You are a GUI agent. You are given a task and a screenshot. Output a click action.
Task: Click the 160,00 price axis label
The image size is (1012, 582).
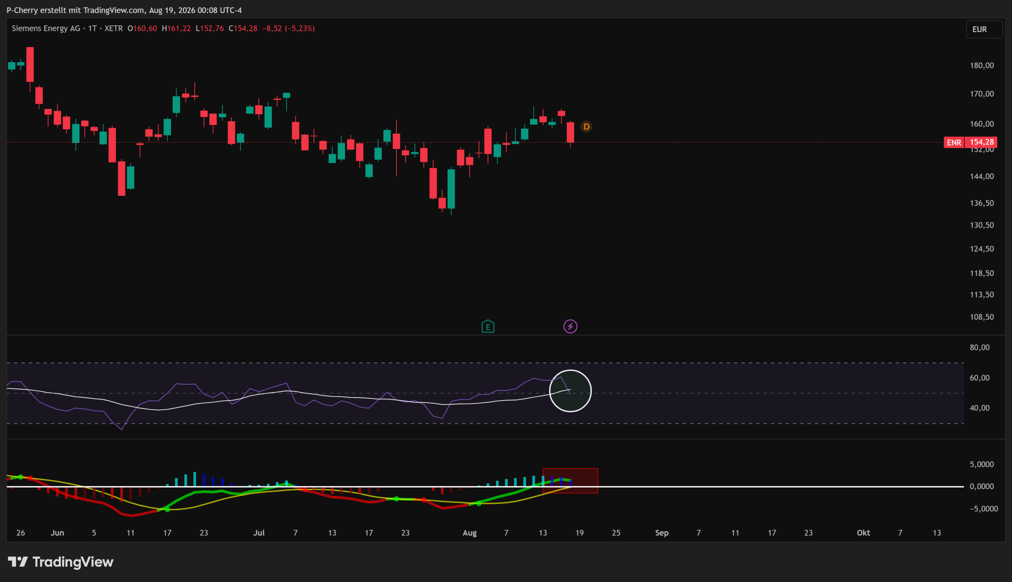pos(982,124)
